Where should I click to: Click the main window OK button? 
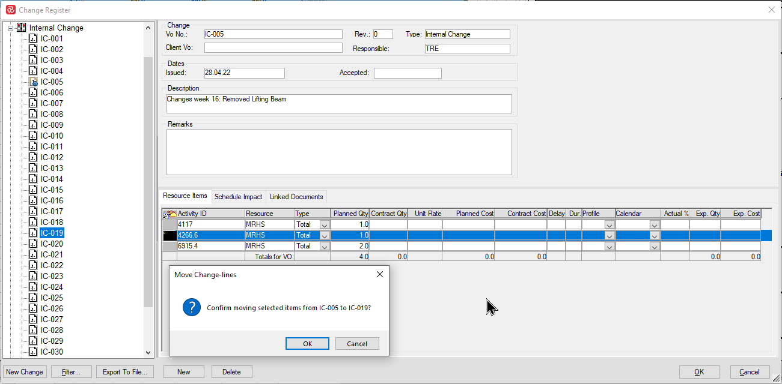coord(699,372)
